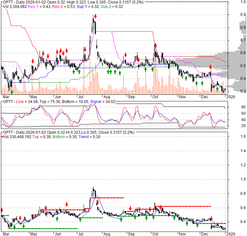The height and width of the screenshot is (236, 247).
Task: Click red sell arrow above October spike, top chart
Action: 155,46
